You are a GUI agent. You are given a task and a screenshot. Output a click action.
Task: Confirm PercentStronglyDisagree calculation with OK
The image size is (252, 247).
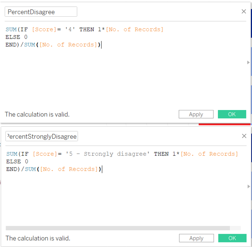232,238
